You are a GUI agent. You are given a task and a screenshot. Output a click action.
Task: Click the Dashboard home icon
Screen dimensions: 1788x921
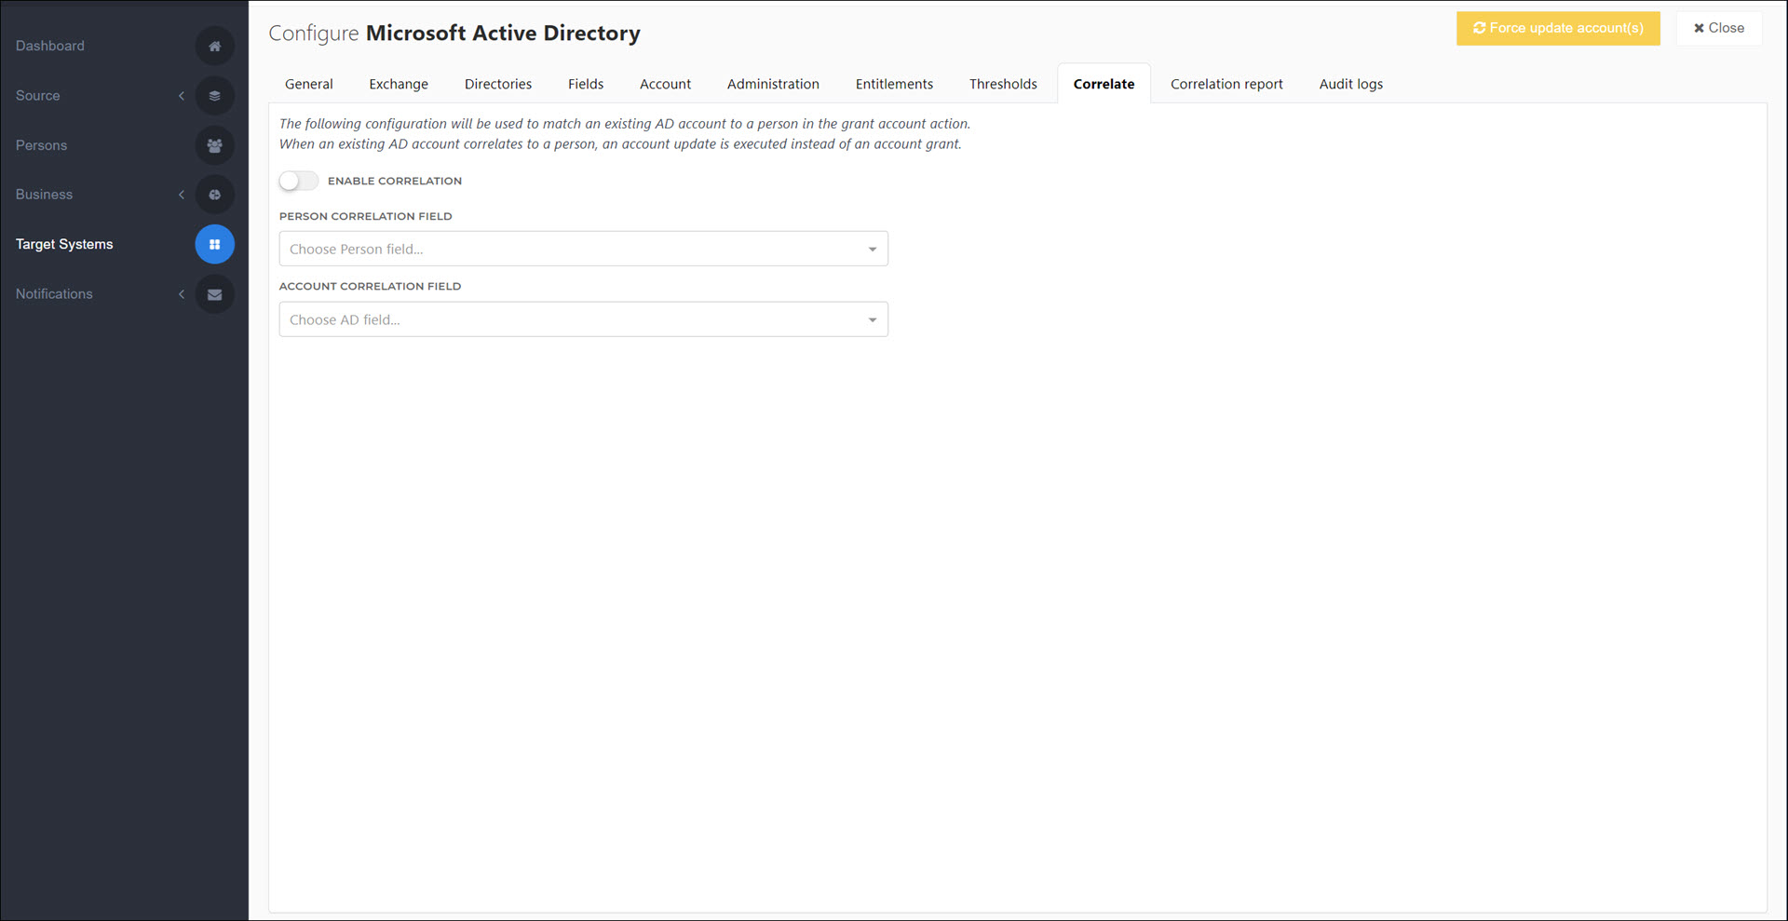[x=214, y=46]
